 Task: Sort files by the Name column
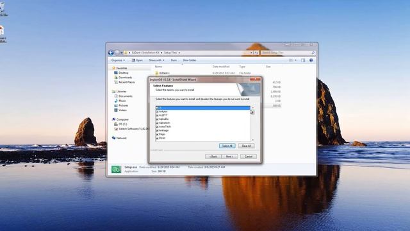point(158,67)
